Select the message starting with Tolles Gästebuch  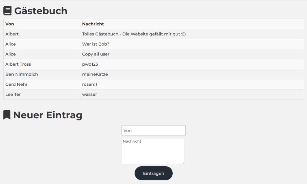coord(134,34)
